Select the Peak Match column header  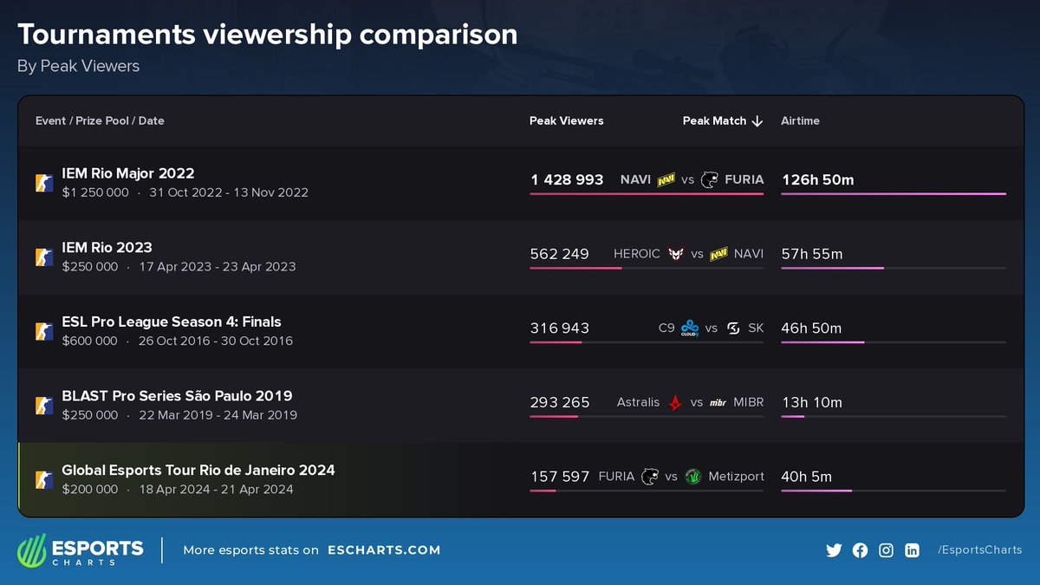[x=714, y=120]
